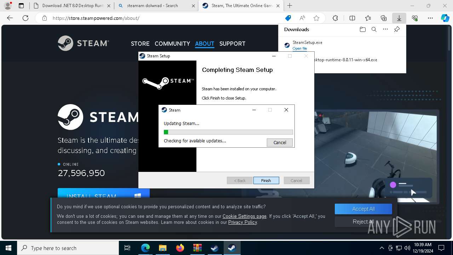Open the tab actions menu icon

point(21,6)
